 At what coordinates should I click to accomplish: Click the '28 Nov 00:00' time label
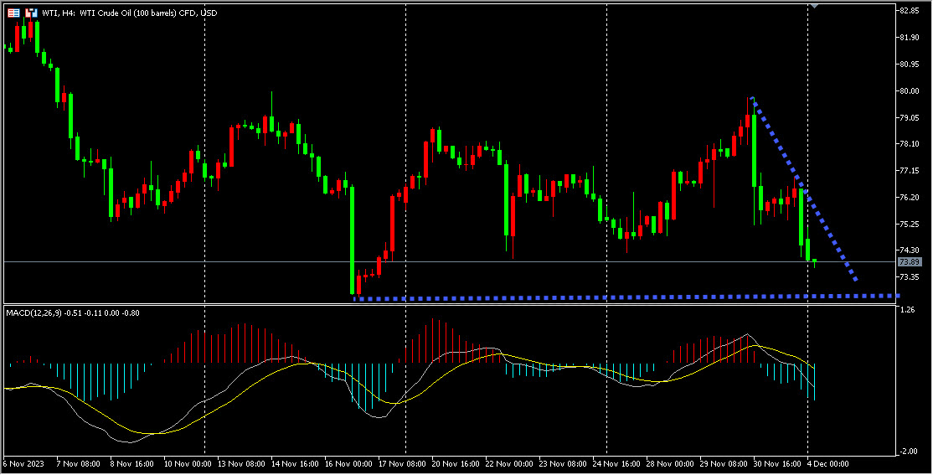670,464
